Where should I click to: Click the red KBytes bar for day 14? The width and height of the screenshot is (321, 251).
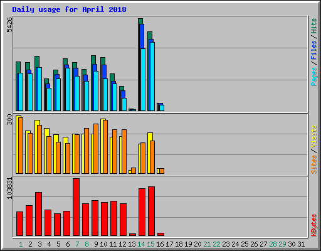(142, 212)
